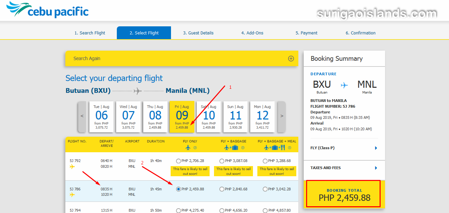Click the yellow plane icon under 5J 786

(72, 195)
